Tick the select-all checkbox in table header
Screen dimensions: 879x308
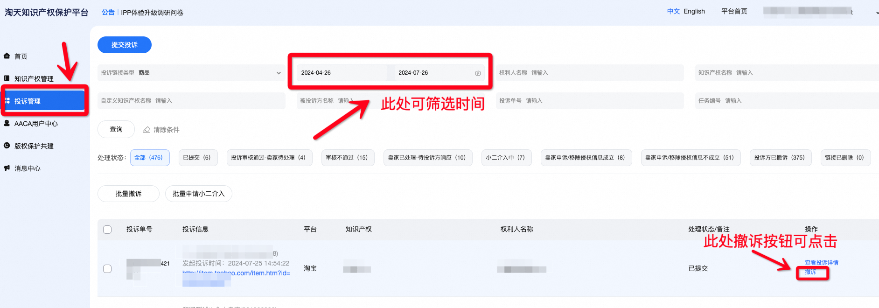coord(107,230)
